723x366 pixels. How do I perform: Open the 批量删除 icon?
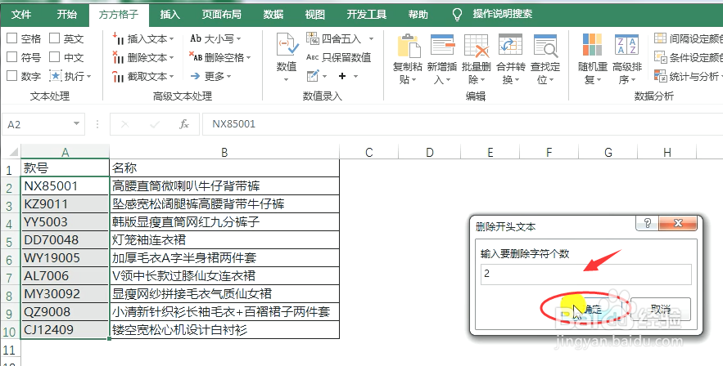(x=476, y=46)
